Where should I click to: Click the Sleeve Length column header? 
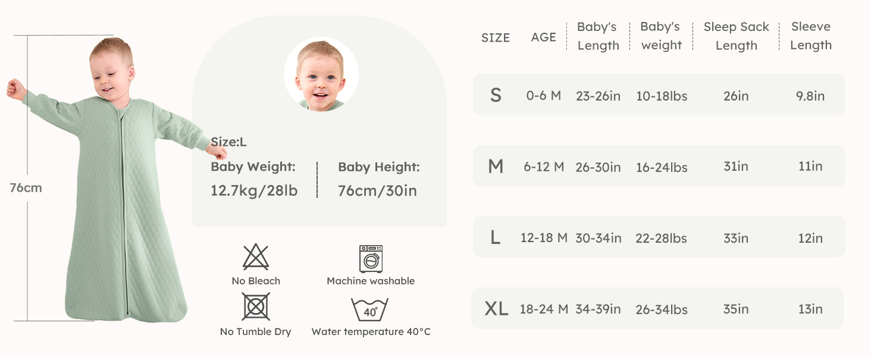[x=811, y=36]
